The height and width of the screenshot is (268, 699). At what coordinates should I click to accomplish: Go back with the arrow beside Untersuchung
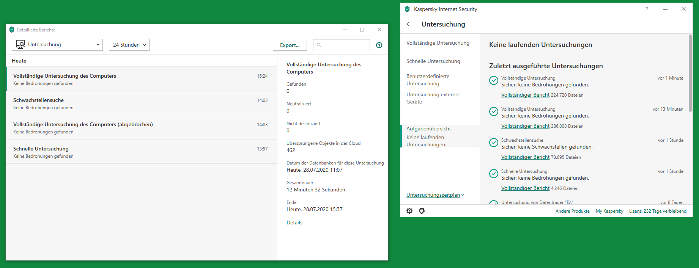coord(409,24)
